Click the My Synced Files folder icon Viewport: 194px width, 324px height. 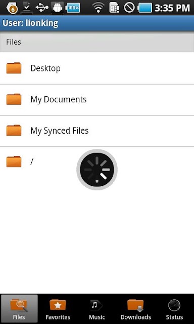14,131
